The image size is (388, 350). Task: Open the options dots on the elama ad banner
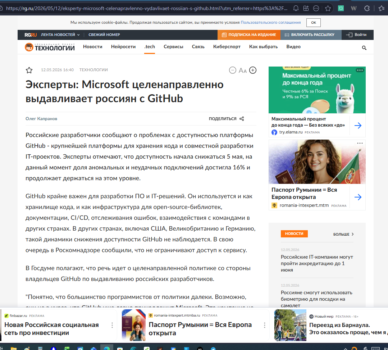(x=360, y=70)
